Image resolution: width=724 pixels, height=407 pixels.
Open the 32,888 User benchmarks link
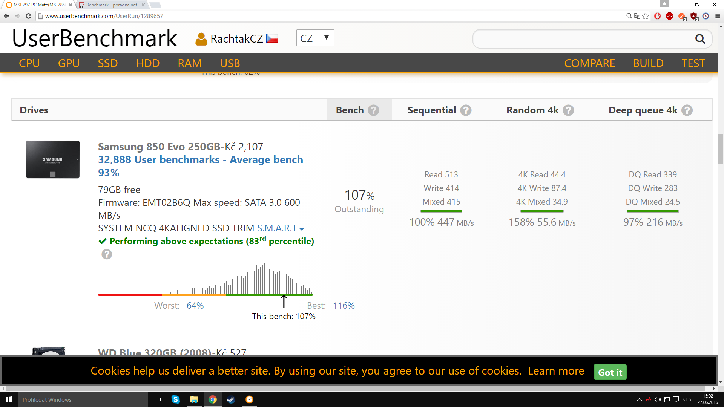pos(158,160)
